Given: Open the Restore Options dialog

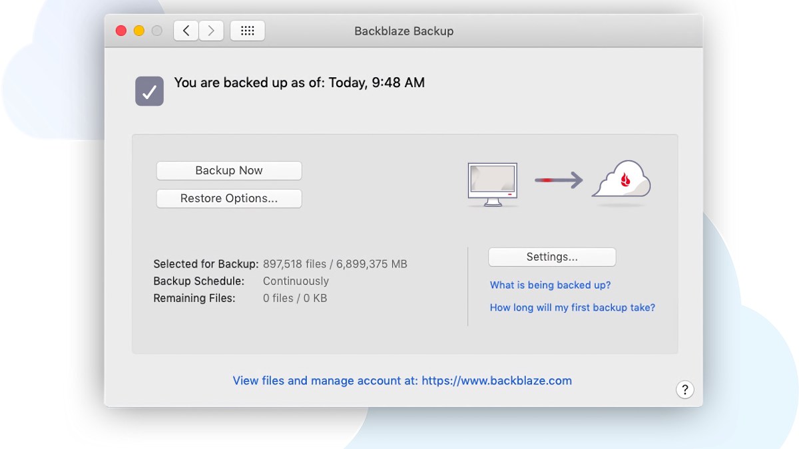Looking at the screenshot, I should click(x=228, y=198).
